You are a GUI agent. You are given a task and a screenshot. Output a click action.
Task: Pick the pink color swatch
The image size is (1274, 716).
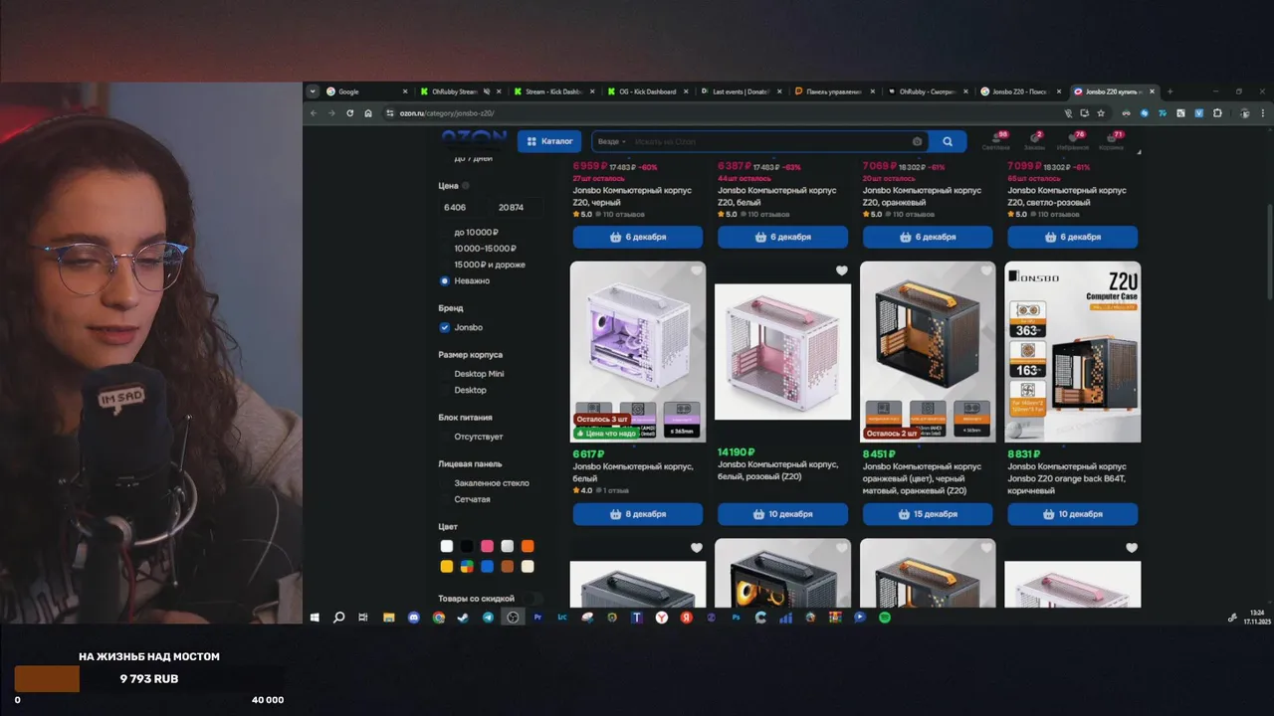[x=488, y=546]
